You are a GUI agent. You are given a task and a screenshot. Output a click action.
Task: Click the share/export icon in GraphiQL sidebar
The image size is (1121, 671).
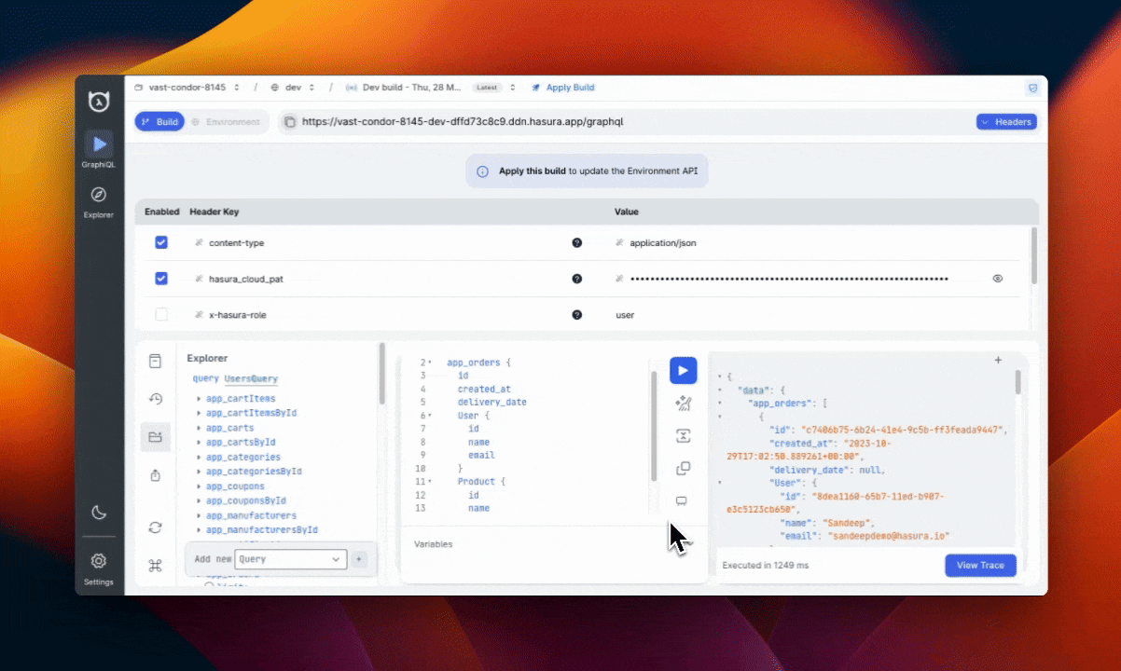pos(156,475)
